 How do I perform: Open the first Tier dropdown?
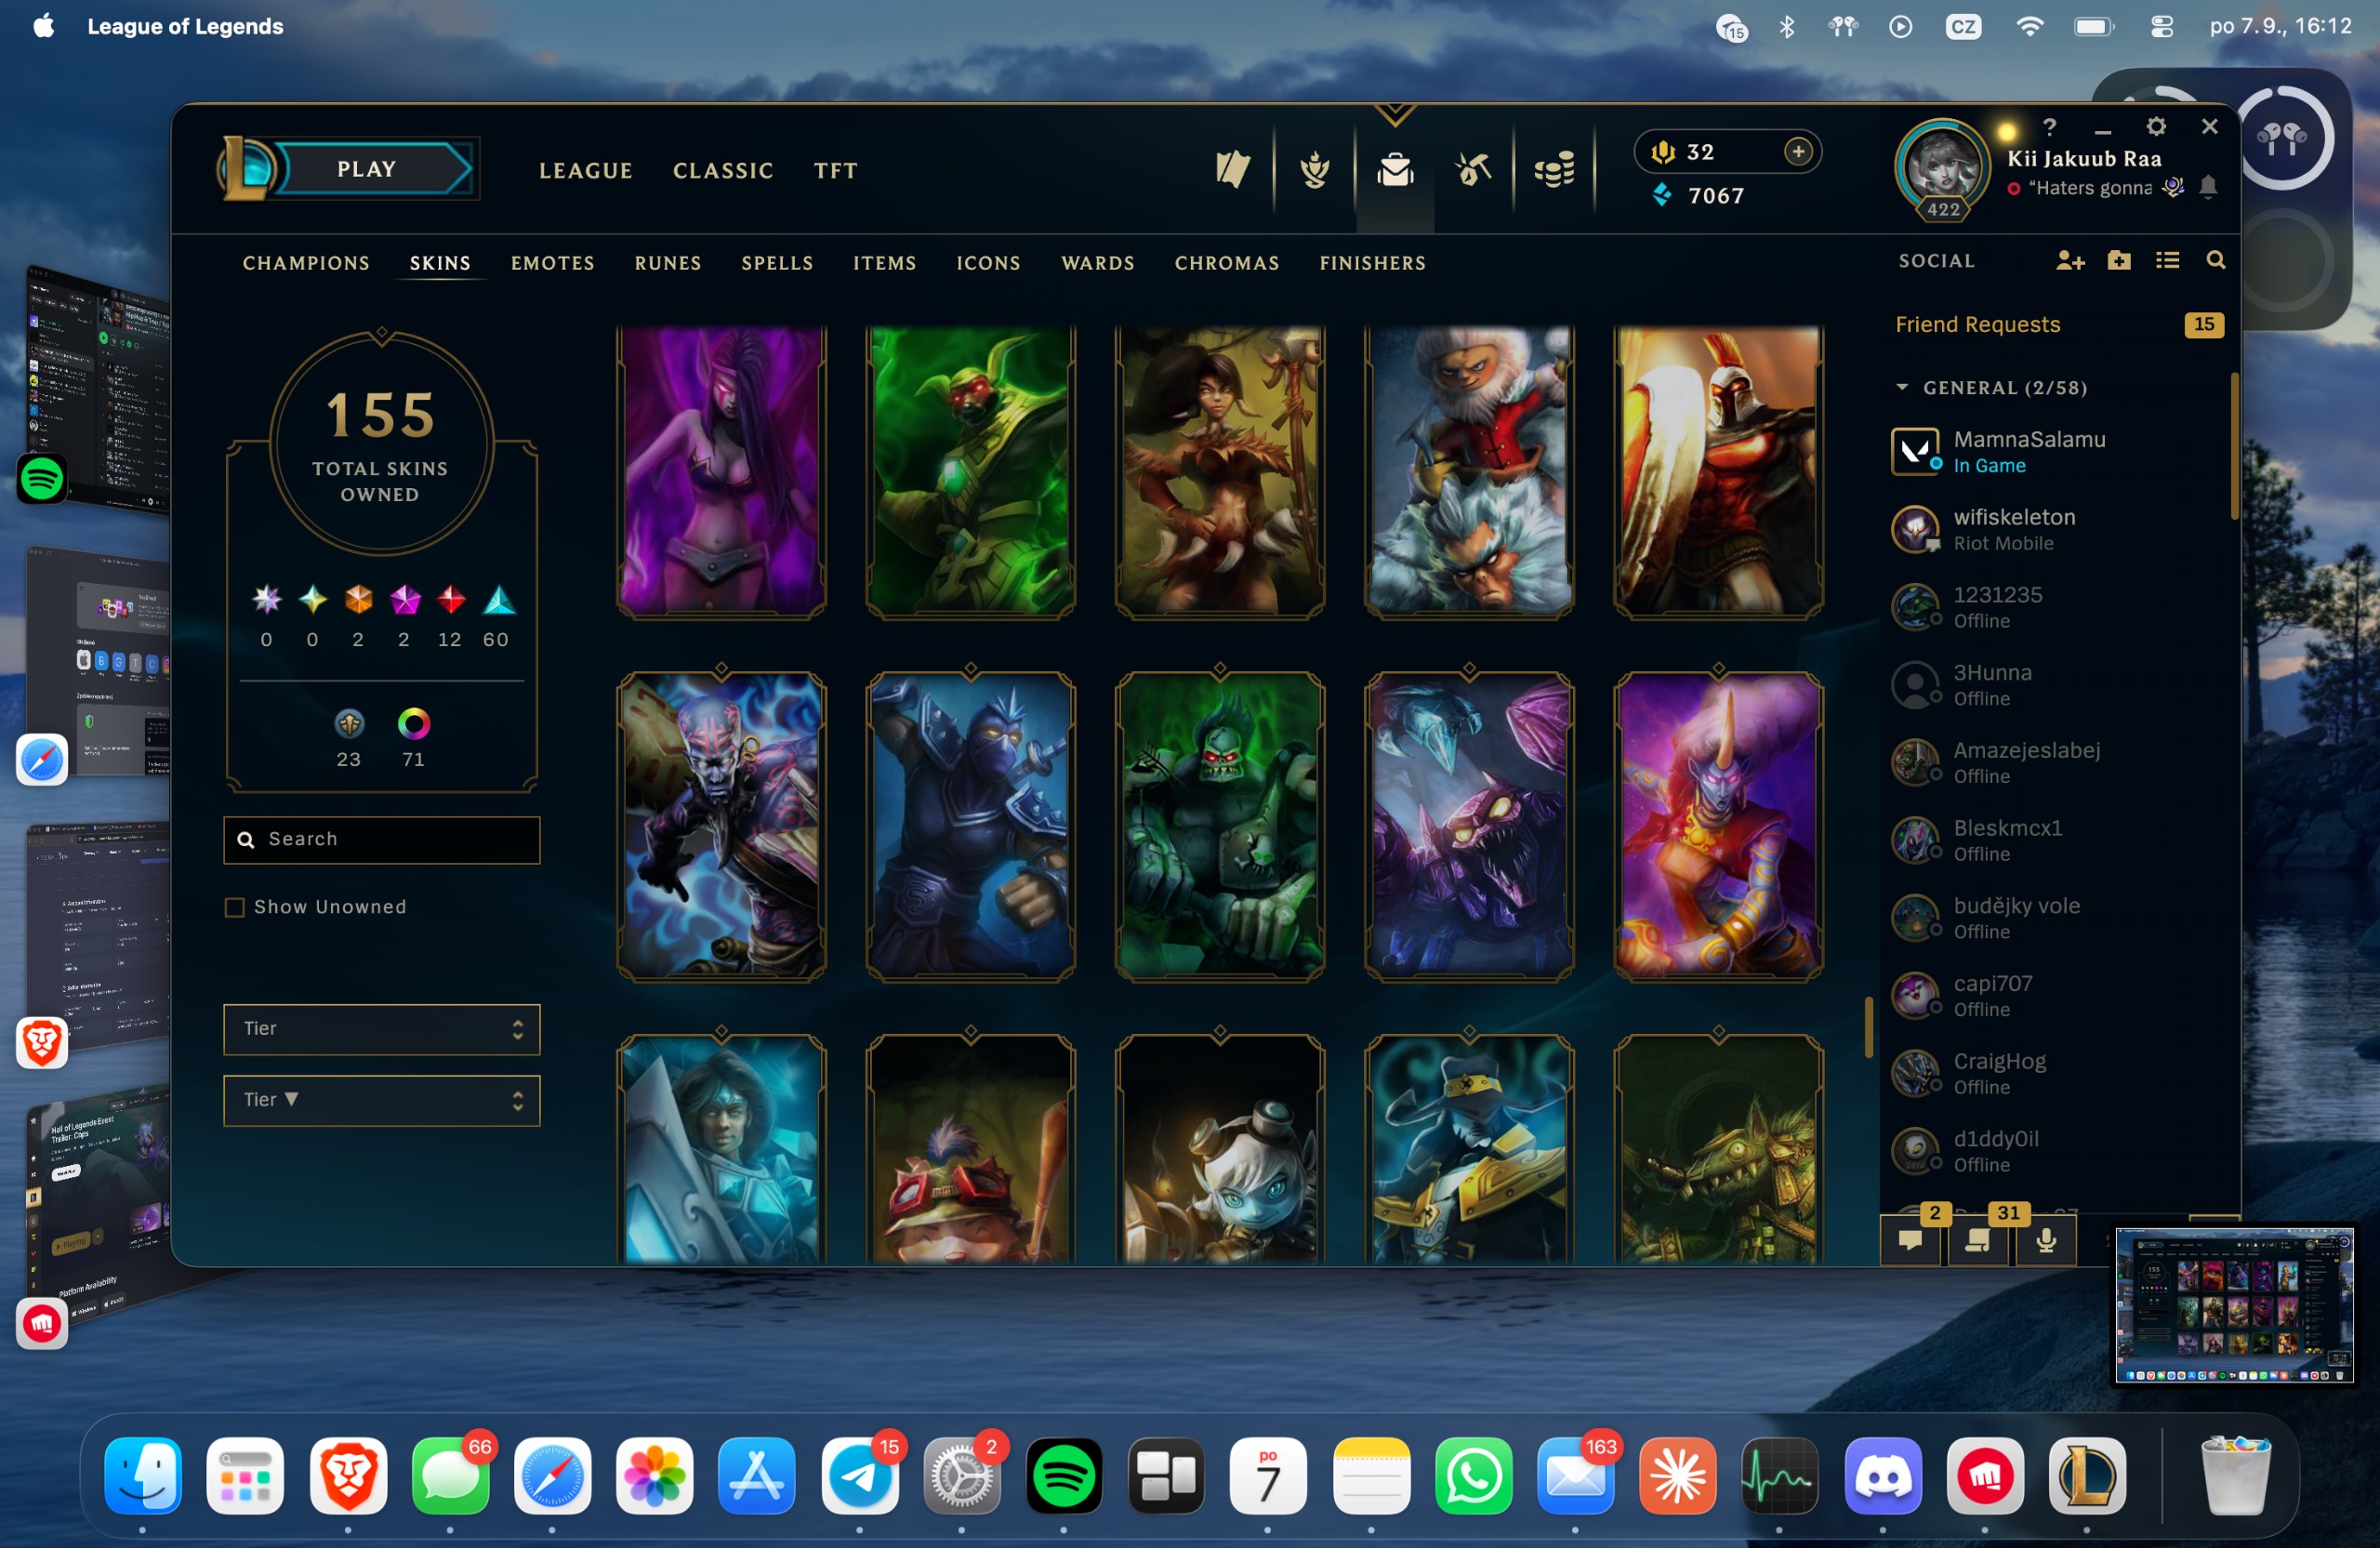click(382, 1029)
